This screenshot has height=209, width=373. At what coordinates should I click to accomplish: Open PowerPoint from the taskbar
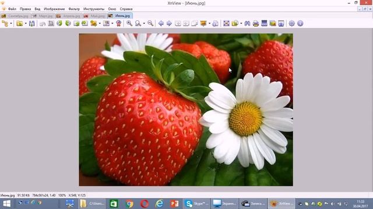175,204
